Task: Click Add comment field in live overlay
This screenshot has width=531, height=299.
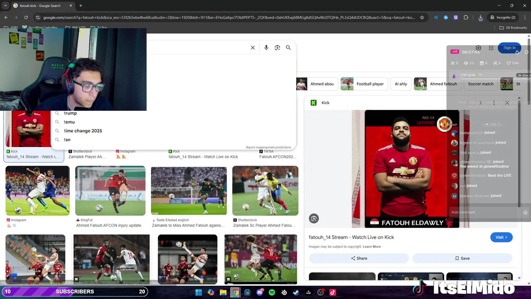Action: tap(485, 212)
